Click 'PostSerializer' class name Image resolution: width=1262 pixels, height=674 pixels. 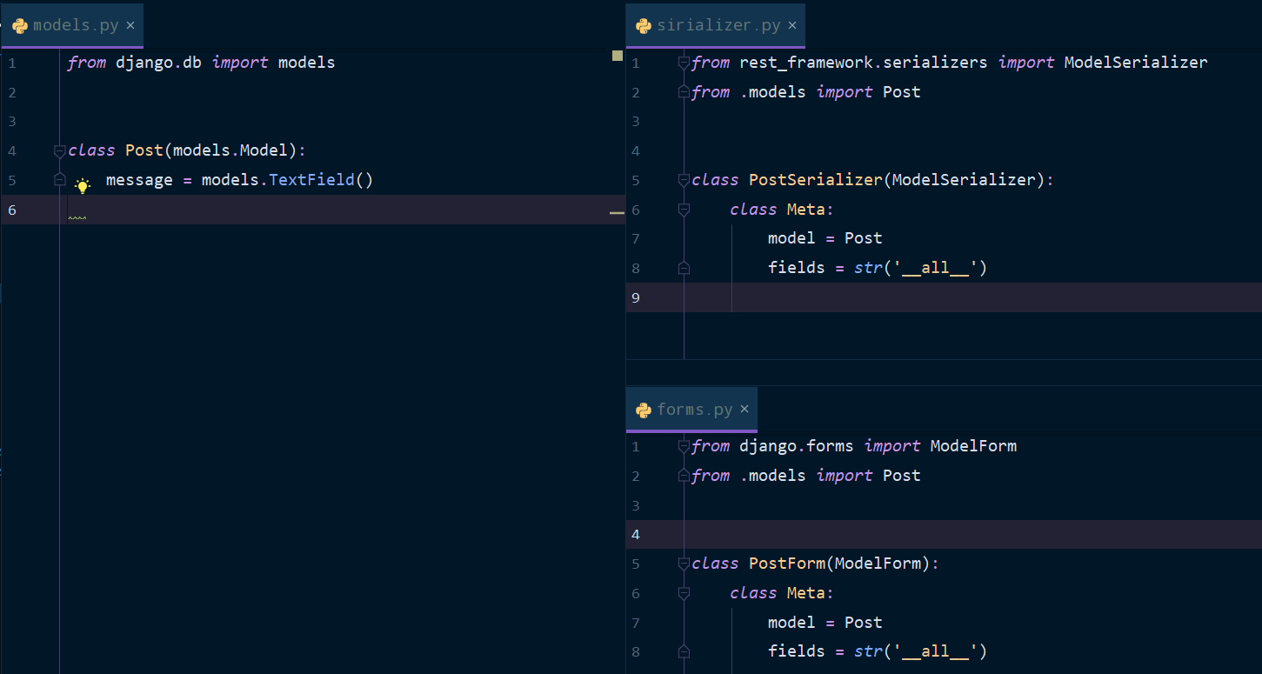tap(816, 180)
